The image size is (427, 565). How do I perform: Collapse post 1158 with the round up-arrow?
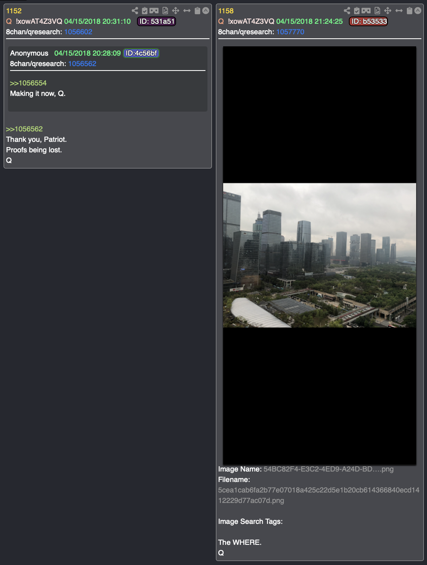[418, 11]
